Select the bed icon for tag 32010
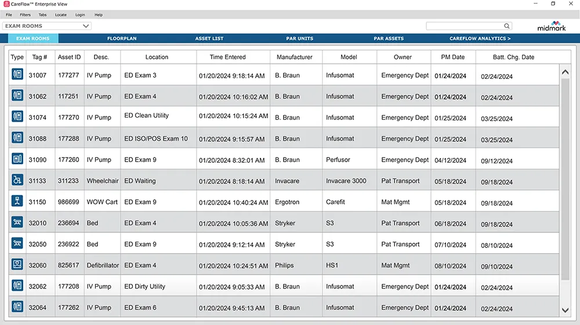The image size is (580, 325). point(17,222)
